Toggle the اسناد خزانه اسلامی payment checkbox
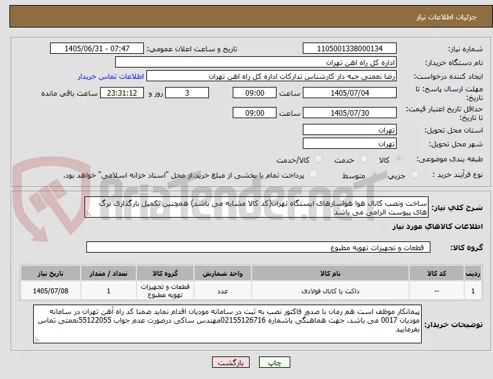This screenshot has width=493, height=379. click(x=313, y=174)
